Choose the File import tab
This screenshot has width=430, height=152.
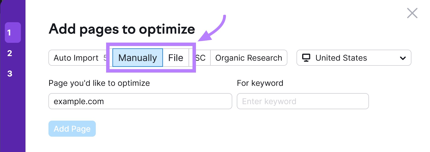tap(176, 58)
